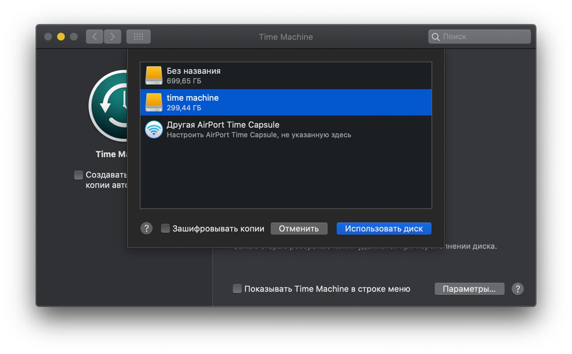Click the help button next to 'Параметры...'
572x354 pixels.
click(517, 289)
